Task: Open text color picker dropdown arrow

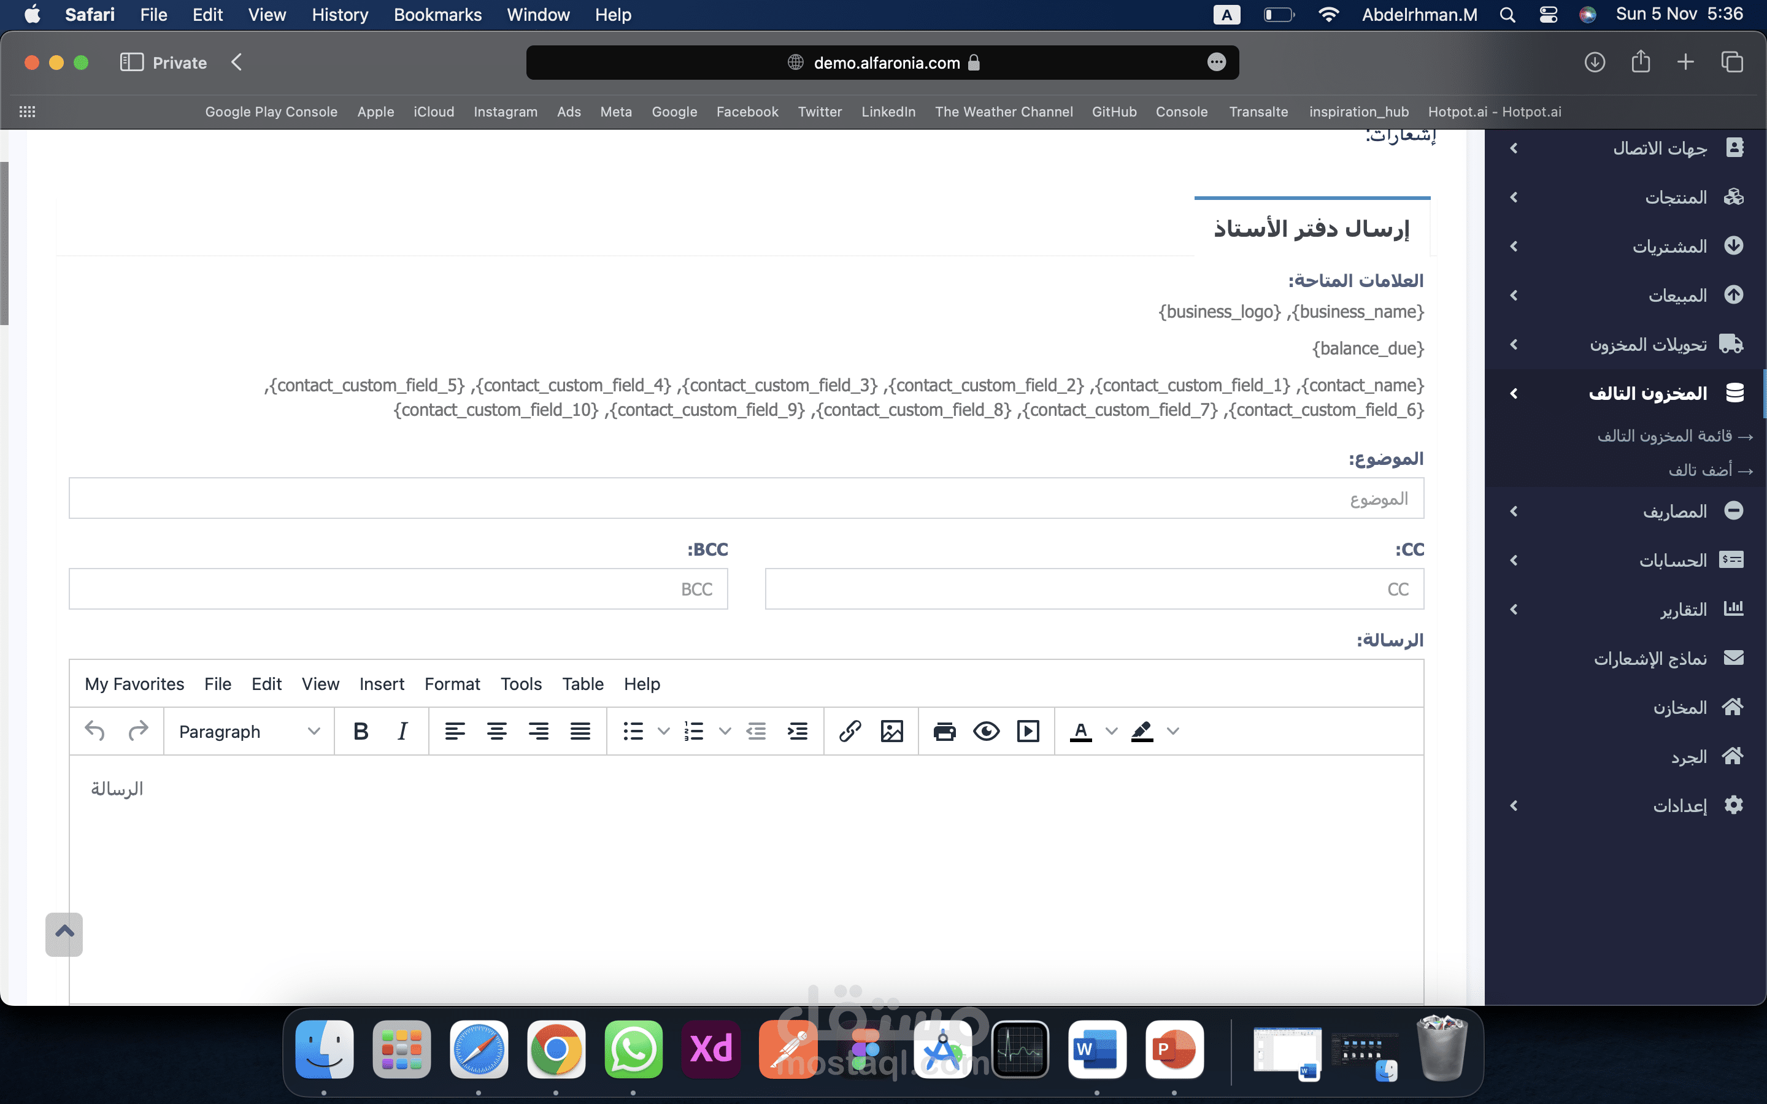Action: [x=1111, y=731]
